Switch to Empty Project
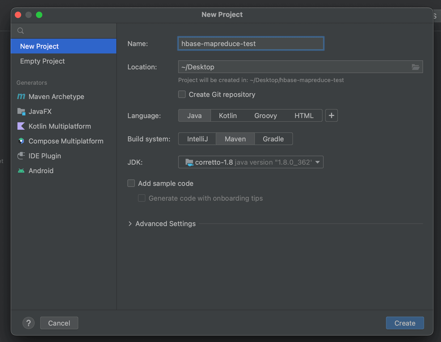Screen dimensions: 441x342 (x=42, y=61)
